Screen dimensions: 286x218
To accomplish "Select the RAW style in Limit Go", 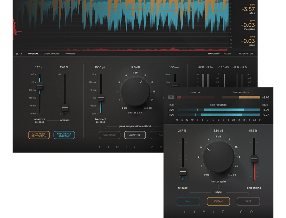I will click(188, 201).
